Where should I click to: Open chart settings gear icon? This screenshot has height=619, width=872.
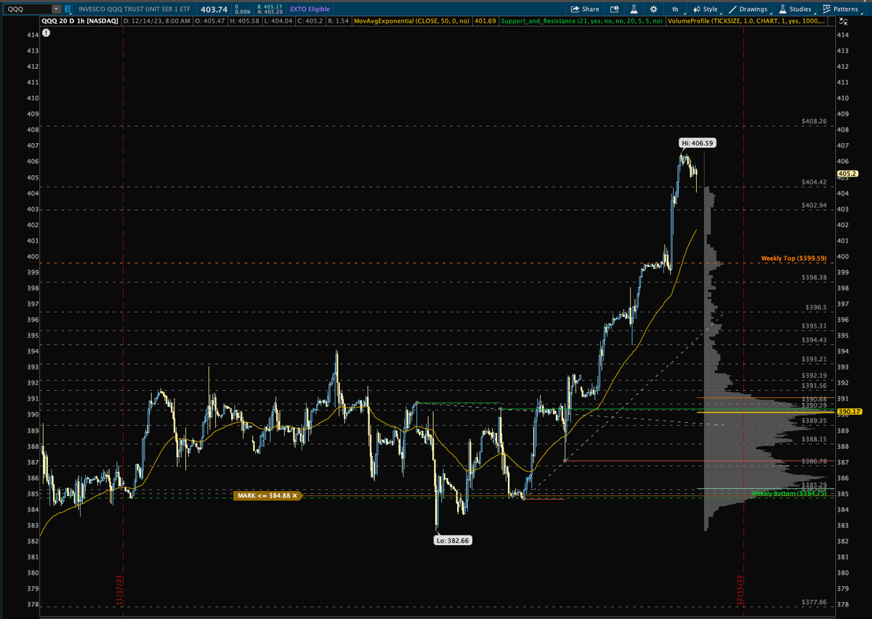point(653,9)
